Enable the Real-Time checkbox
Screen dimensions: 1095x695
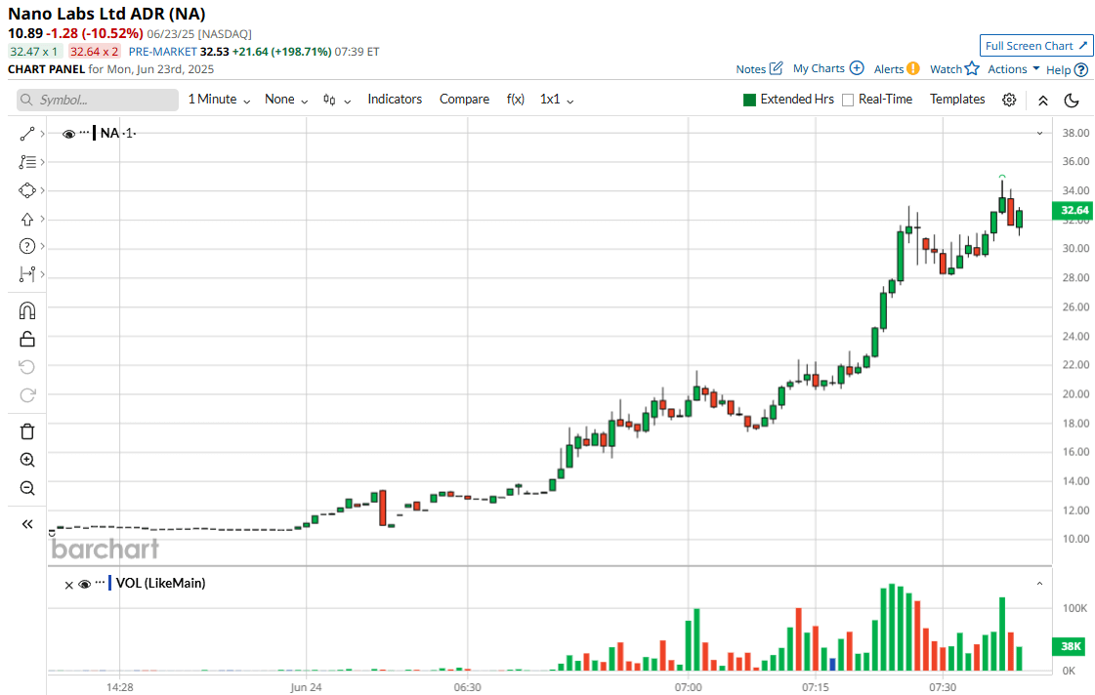pos(848,100)
